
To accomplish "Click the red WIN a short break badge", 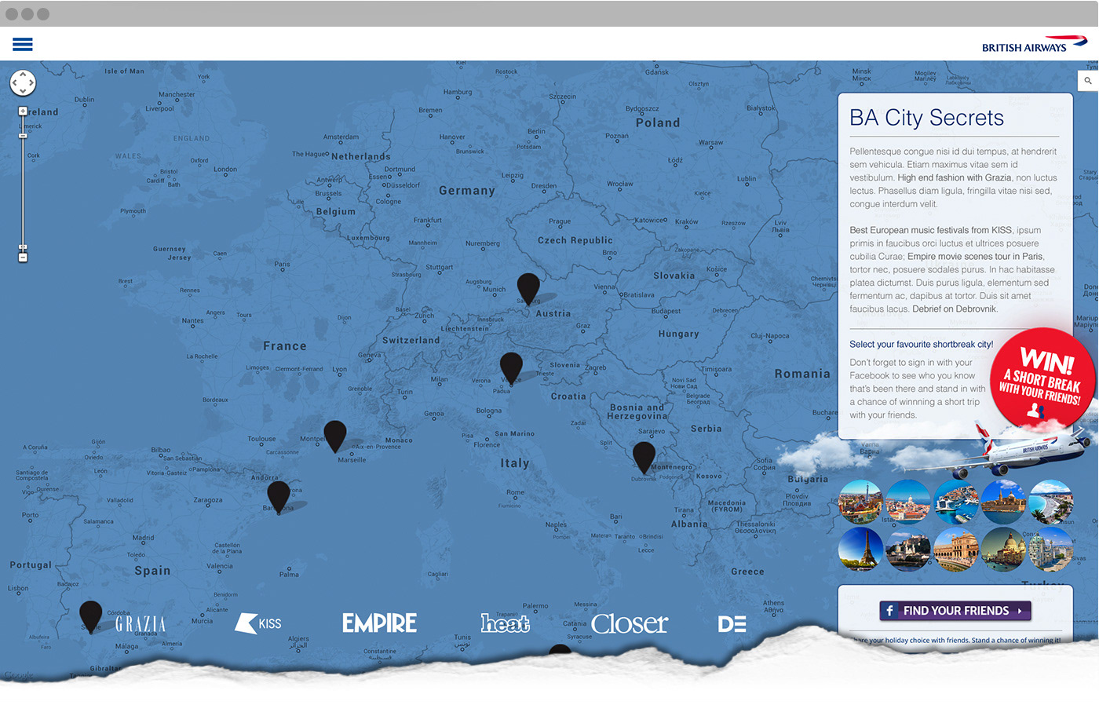I will point(1042,380).
